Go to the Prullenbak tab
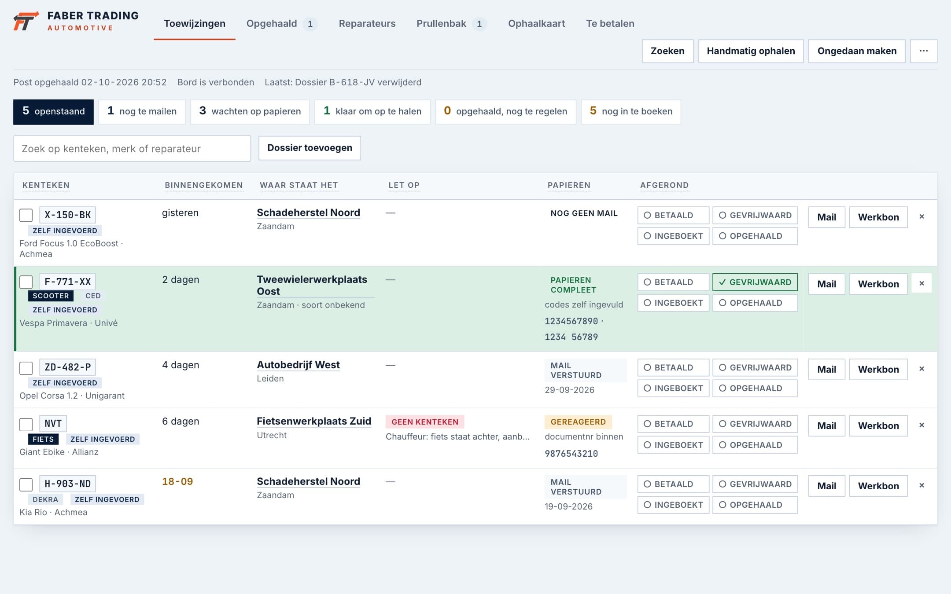 [x=451, y=24]
